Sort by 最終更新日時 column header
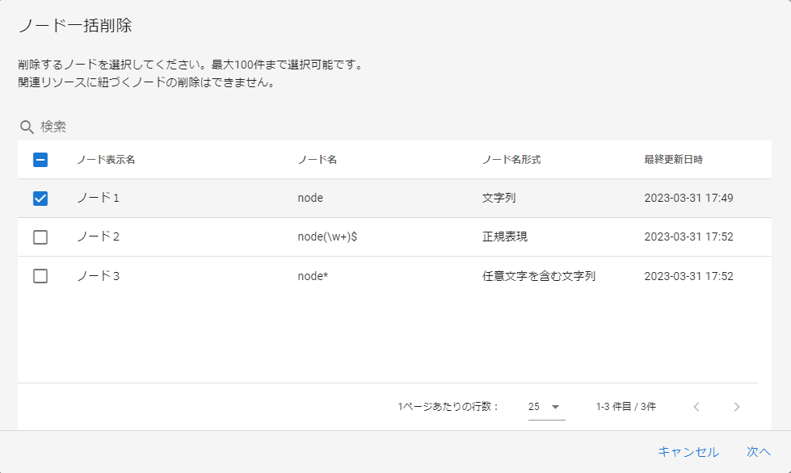Viewport: 791px width, 473px height. pyautogui.click(x=673, y=160)
